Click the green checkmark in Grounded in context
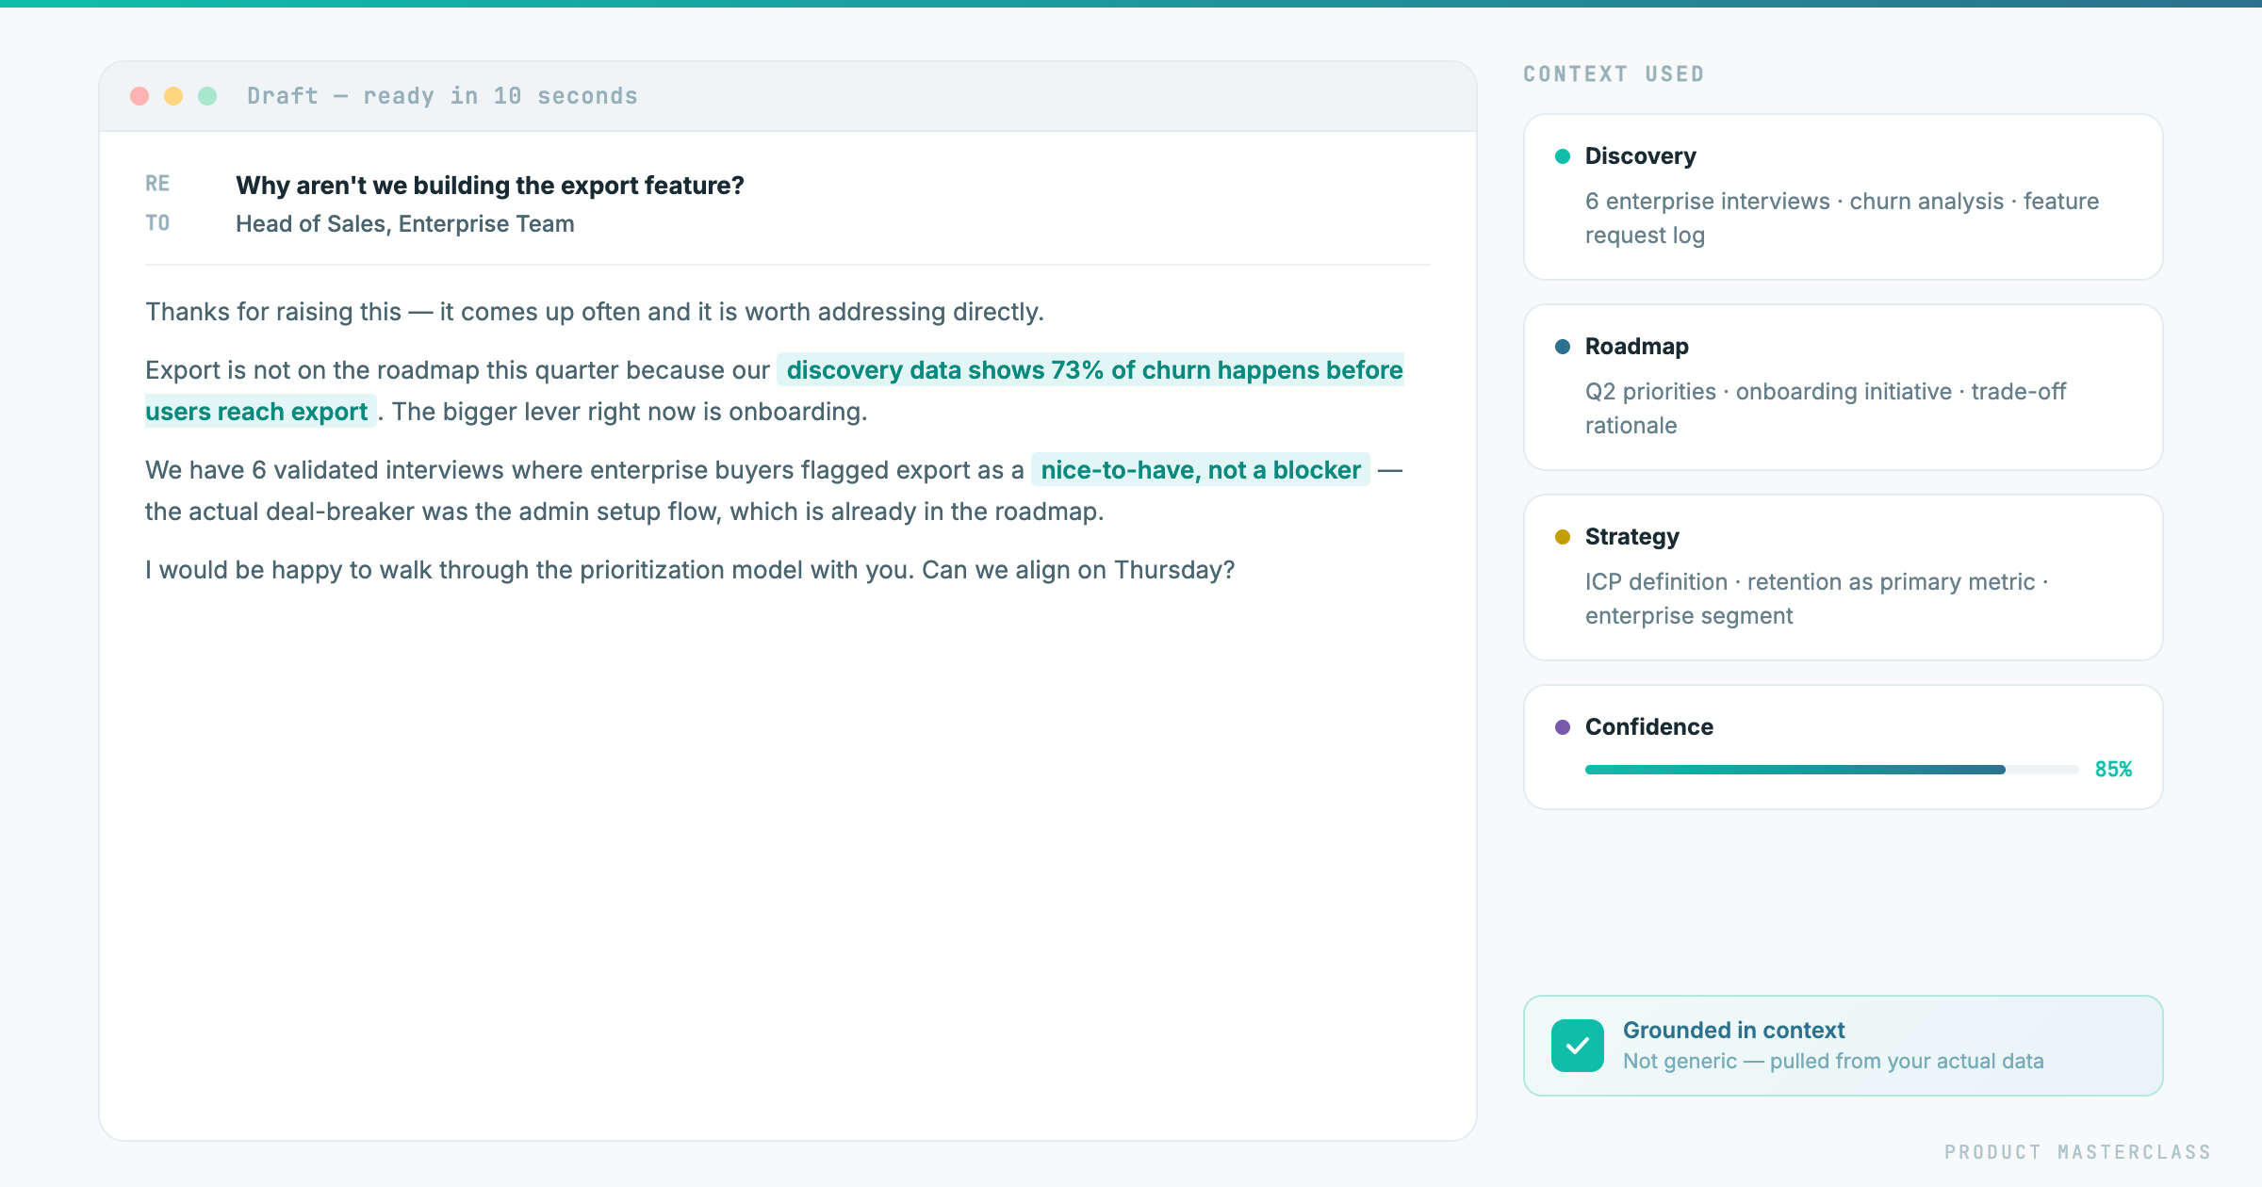 [x=1577, y=1045]
